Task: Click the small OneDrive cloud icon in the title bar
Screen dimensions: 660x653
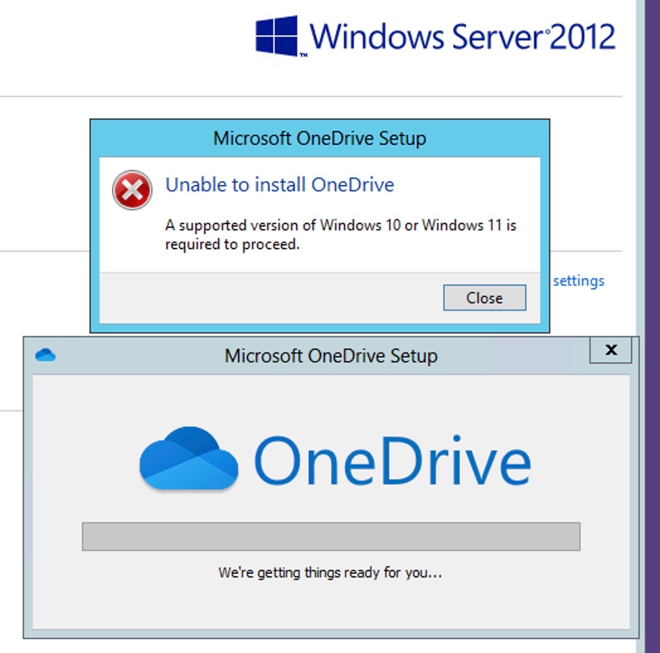Action: (45, 355)
